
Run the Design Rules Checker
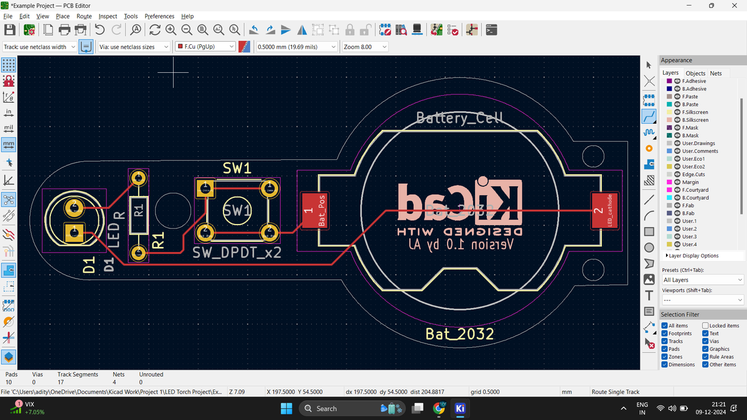pos(452,29)
